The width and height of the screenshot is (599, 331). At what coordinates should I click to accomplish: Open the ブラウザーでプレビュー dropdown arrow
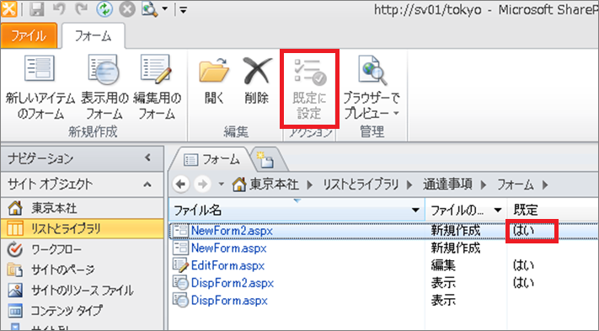(396, 114)
